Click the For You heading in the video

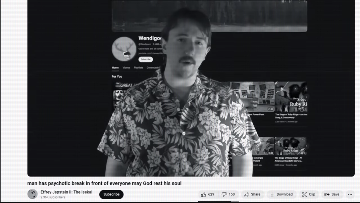(117, 76)
